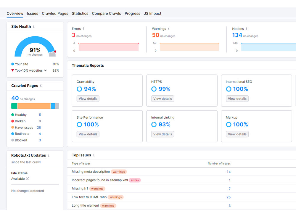Click issue count 14 for Missing meta description
This screenshot has width=296, height=222.
pos(229,172)
